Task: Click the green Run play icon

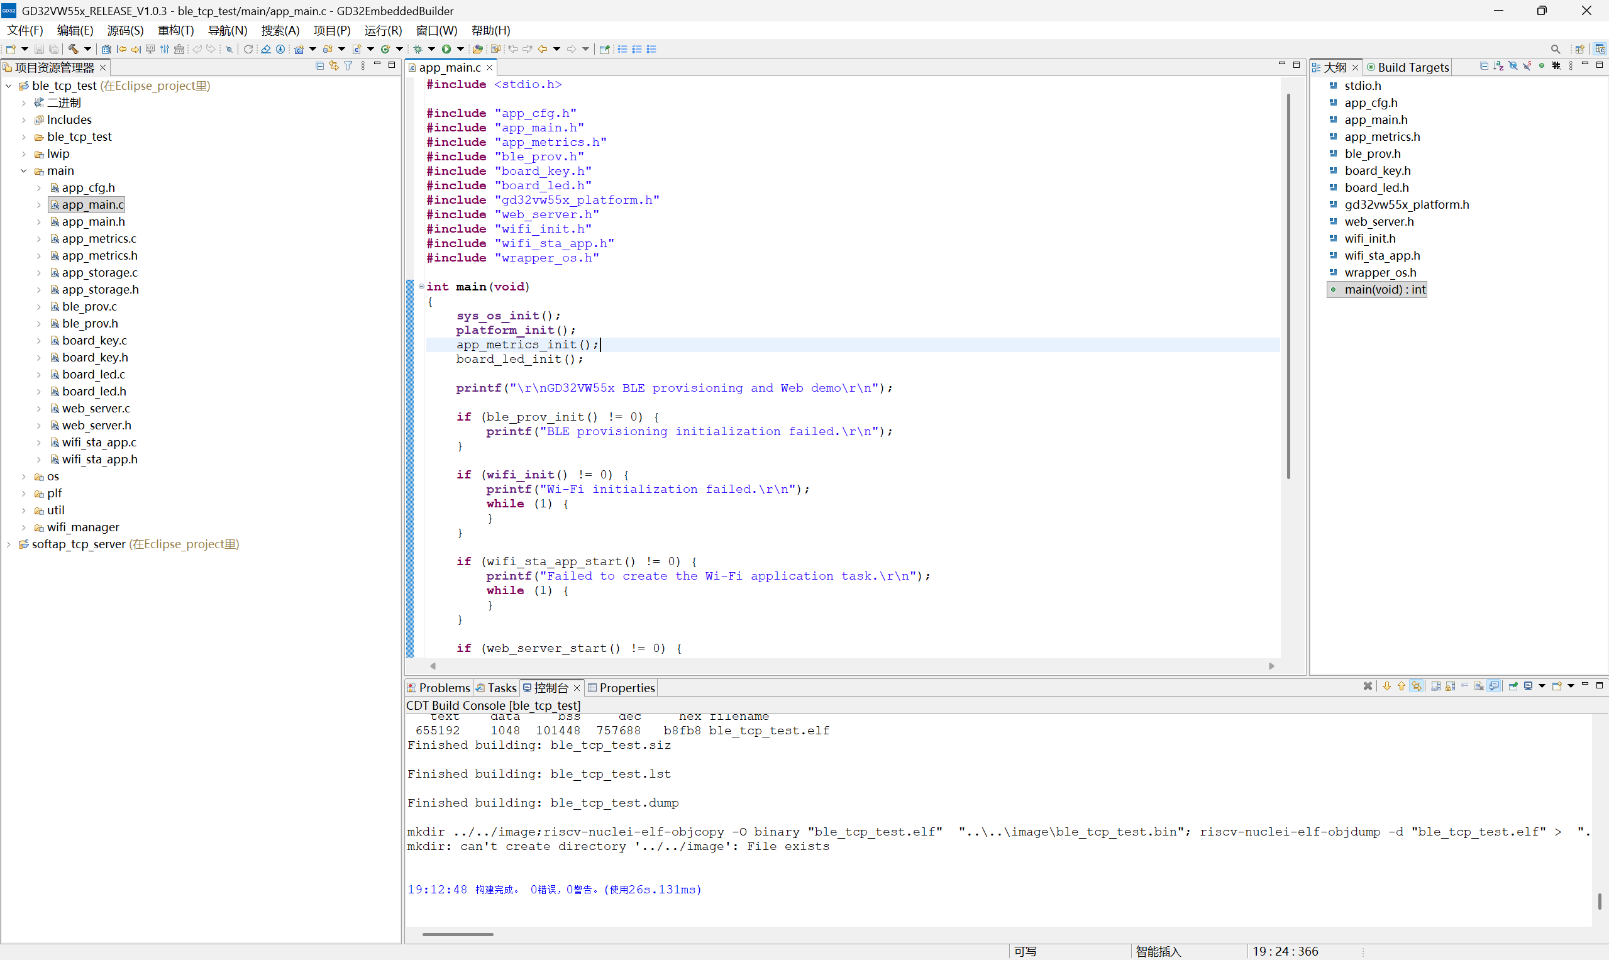Action: [x=446, y=49]
